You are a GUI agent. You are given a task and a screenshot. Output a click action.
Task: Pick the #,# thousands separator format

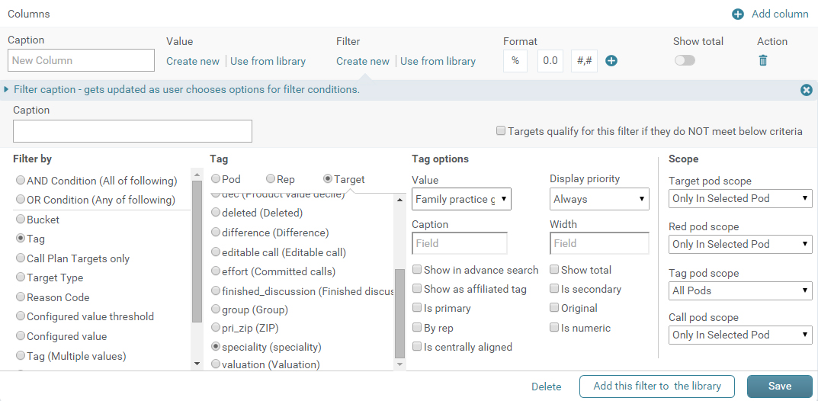click(x=583, y=61)
